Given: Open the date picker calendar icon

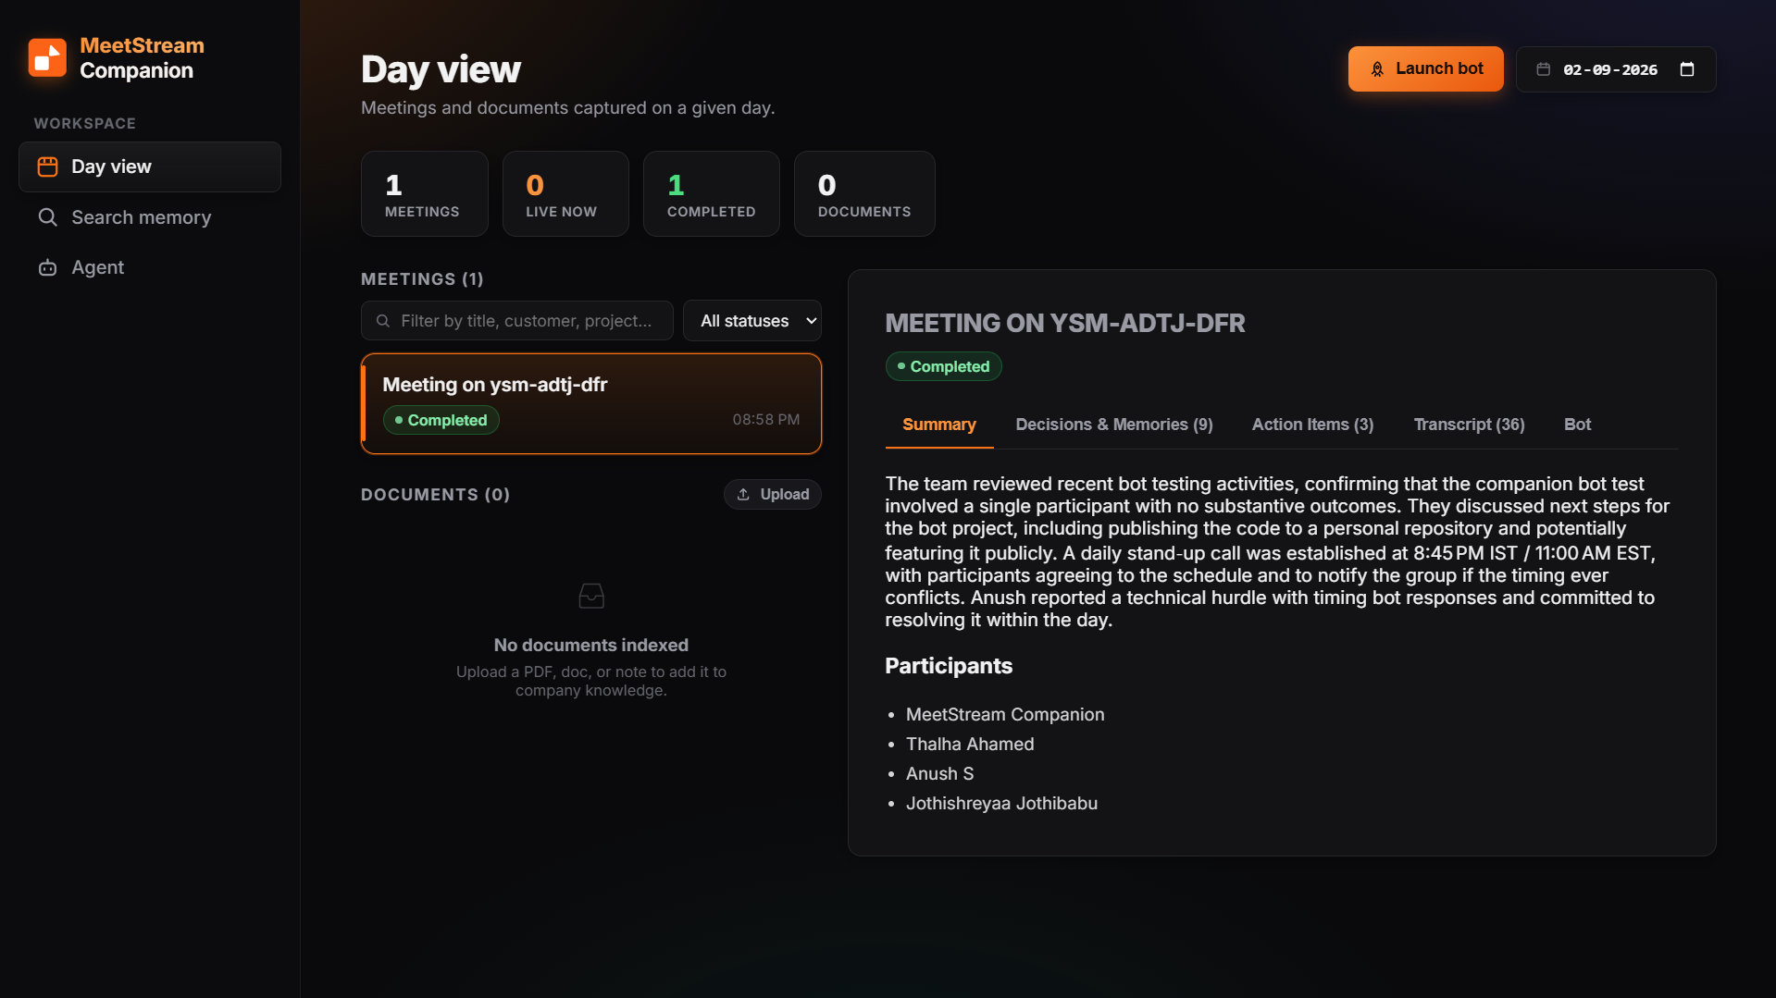Looking at the screenshot, I should [1686, 69].
